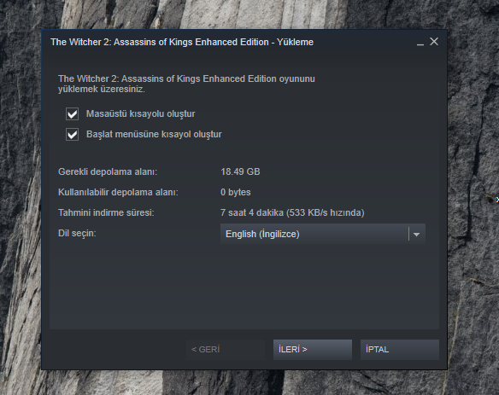Cancel installation with the İPTAL button
The width and height of the screenshot is (499, 395).
pyautogui.click(x=400, y=350)
